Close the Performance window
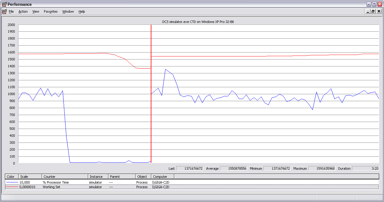This screenshot has height=202, width=384. (379, 4)
